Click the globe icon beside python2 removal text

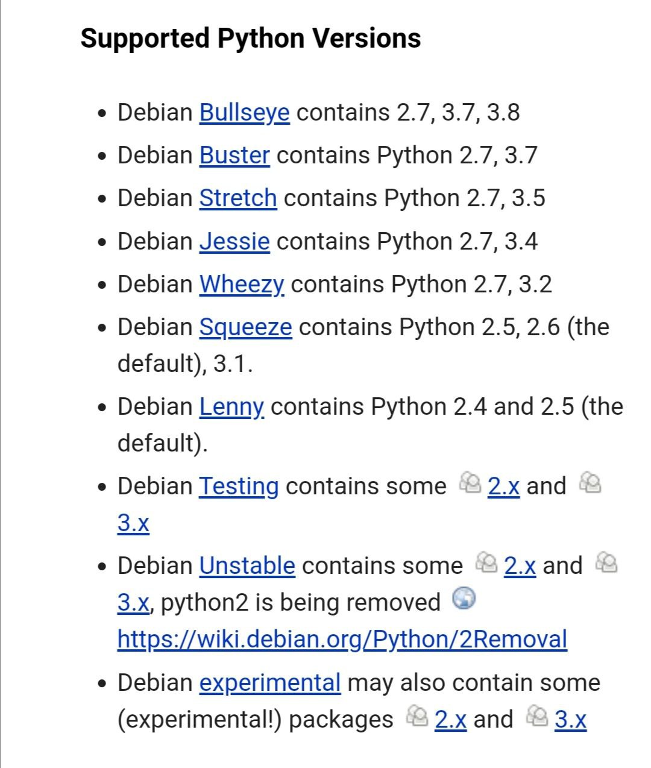[464, 599]
